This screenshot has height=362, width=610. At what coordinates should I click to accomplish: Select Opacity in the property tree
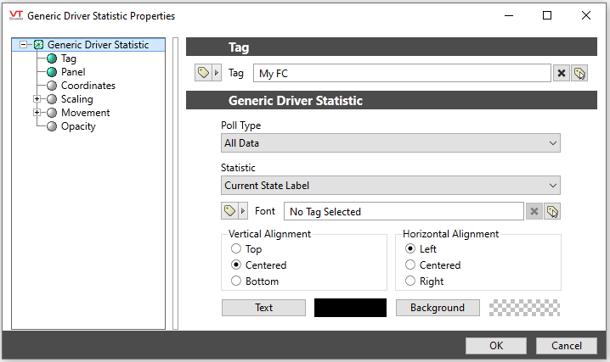[x=78, y=126]
